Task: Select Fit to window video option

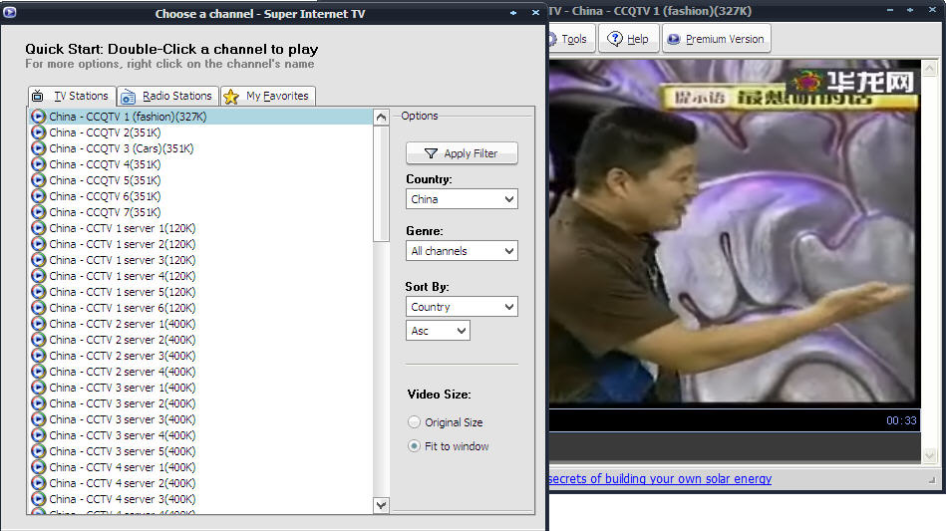Action: point(415,446)
